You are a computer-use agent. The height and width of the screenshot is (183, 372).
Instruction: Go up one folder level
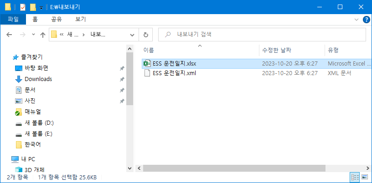pyautogui.click(x=43, y=35)
